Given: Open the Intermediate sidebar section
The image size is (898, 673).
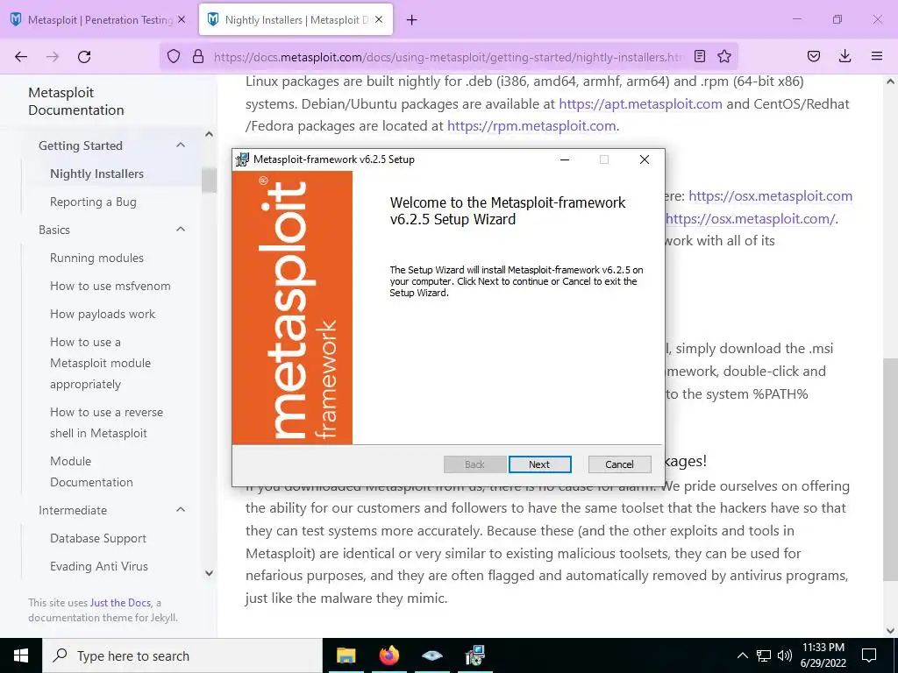Looking at the screenshot, I should tap(73, 510).
